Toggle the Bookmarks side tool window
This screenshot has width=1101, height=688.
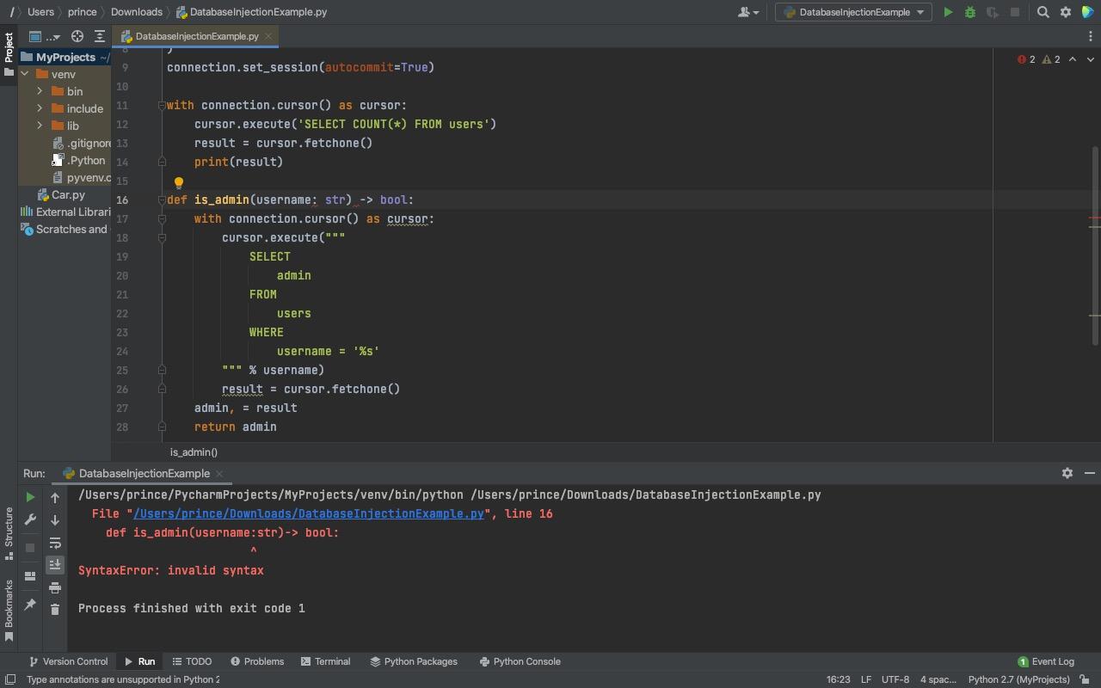9,611
